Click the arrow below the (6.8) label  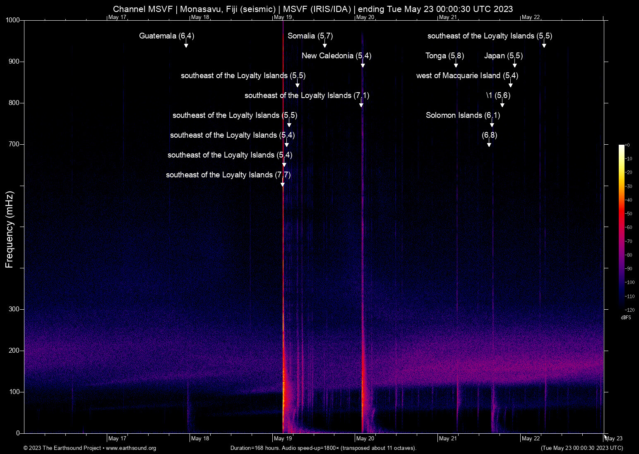click(489, 144)
